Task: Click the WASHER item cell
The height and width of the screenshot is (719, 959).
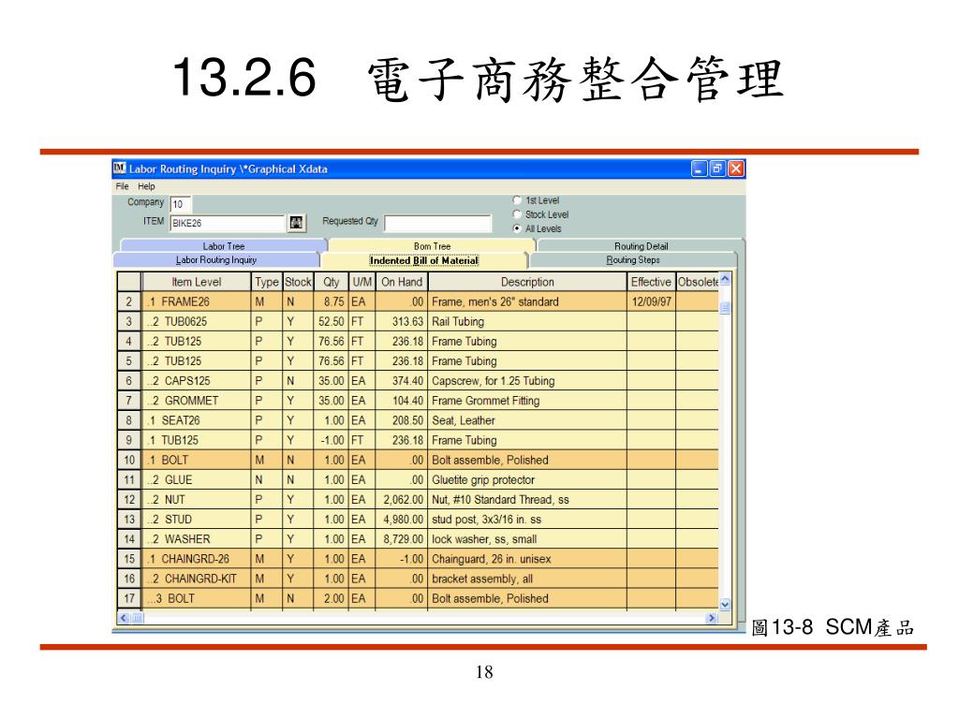Action: (x=197, y=539)
